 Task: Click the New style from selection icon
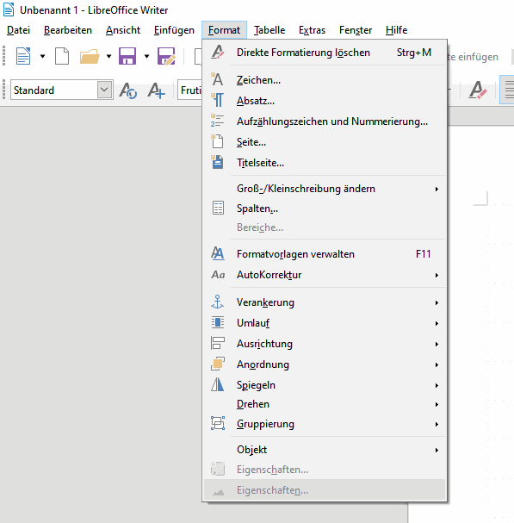(x=157, y=90)
